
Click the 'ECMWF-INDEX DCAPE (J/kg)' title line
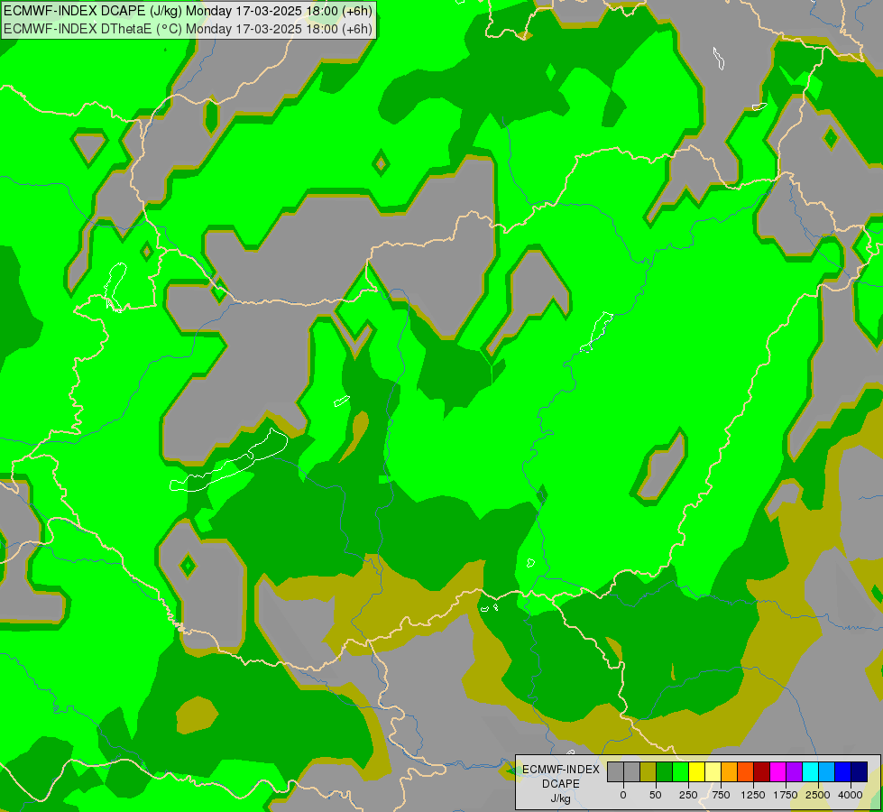(x=188, y=11)
